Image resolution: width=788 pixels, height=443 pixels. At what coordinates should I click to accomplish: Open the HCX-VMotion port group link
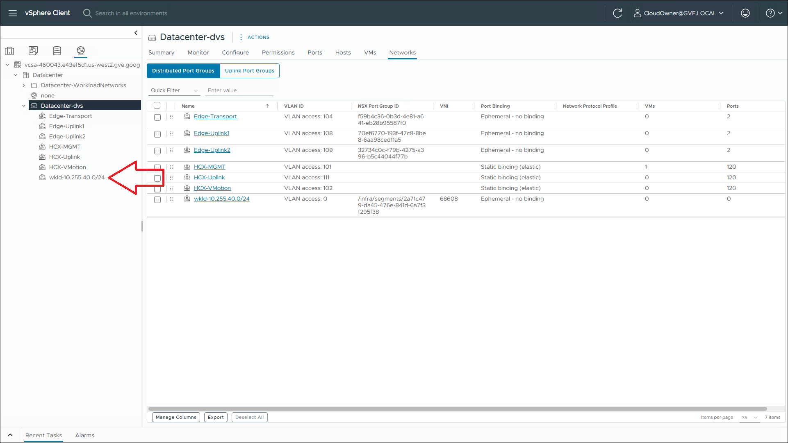[212, 188]
